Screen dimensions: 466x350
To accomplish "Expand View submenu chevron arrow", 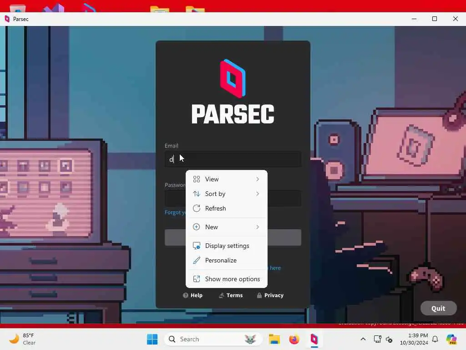I will click(x=258, y=179).
